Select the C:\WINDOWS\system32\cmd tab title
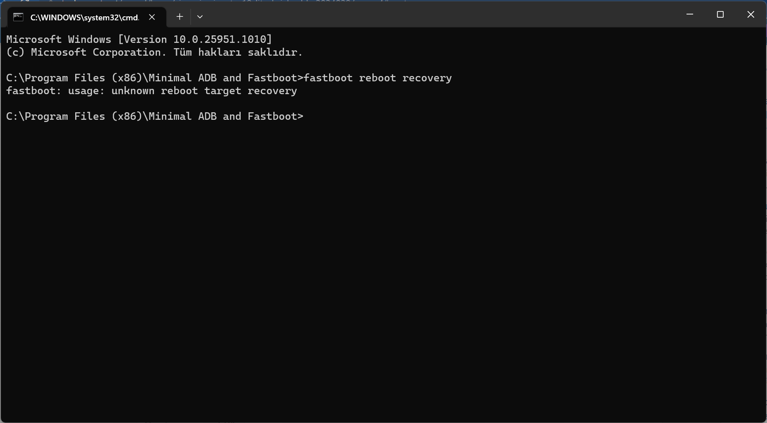Image resolution: width=767 pixels, height=423 pixels. pyautogui.click(x=84, y=17)
